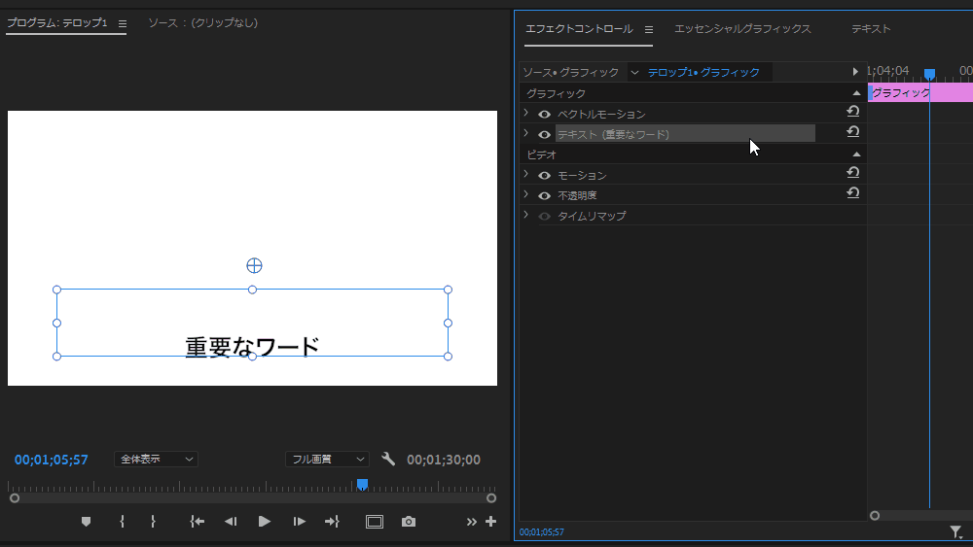973x547 pixels.
Task: Toggle テキスト (重要なワード) visibility eye
Action: [x=544, y=134]
